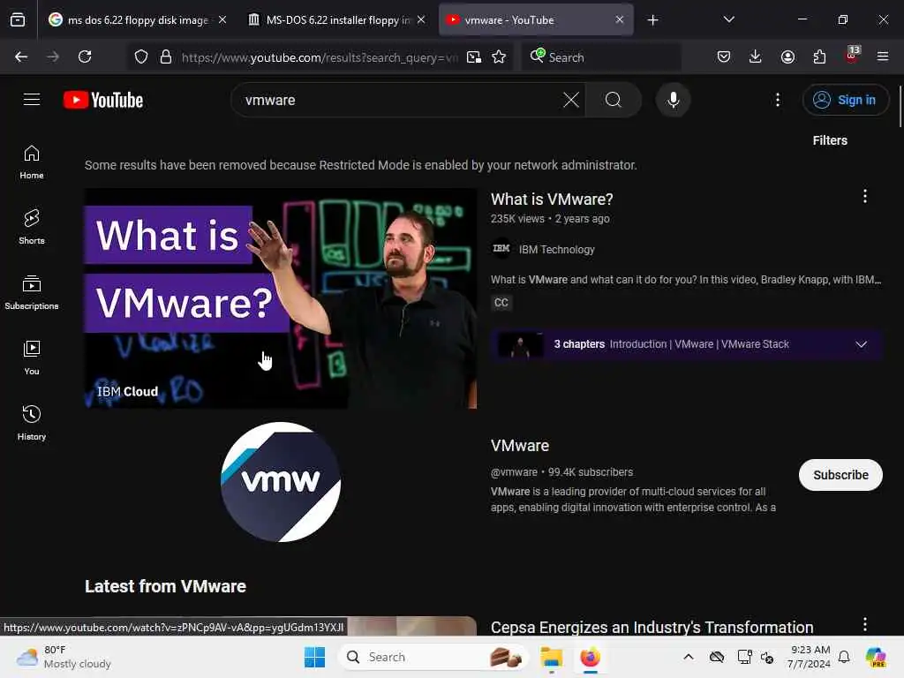Switch to ms dos 6.22 floppy disk image tab
The image size is (904, 678).
click(x=138, y=19)
